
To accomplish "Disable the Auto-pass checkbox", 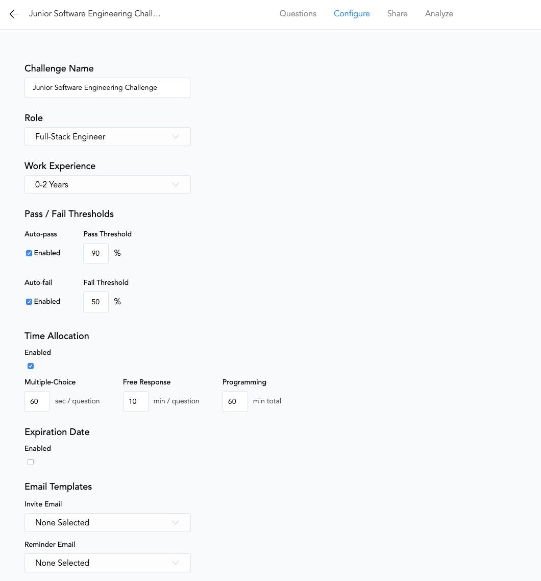I will (29, 253).
